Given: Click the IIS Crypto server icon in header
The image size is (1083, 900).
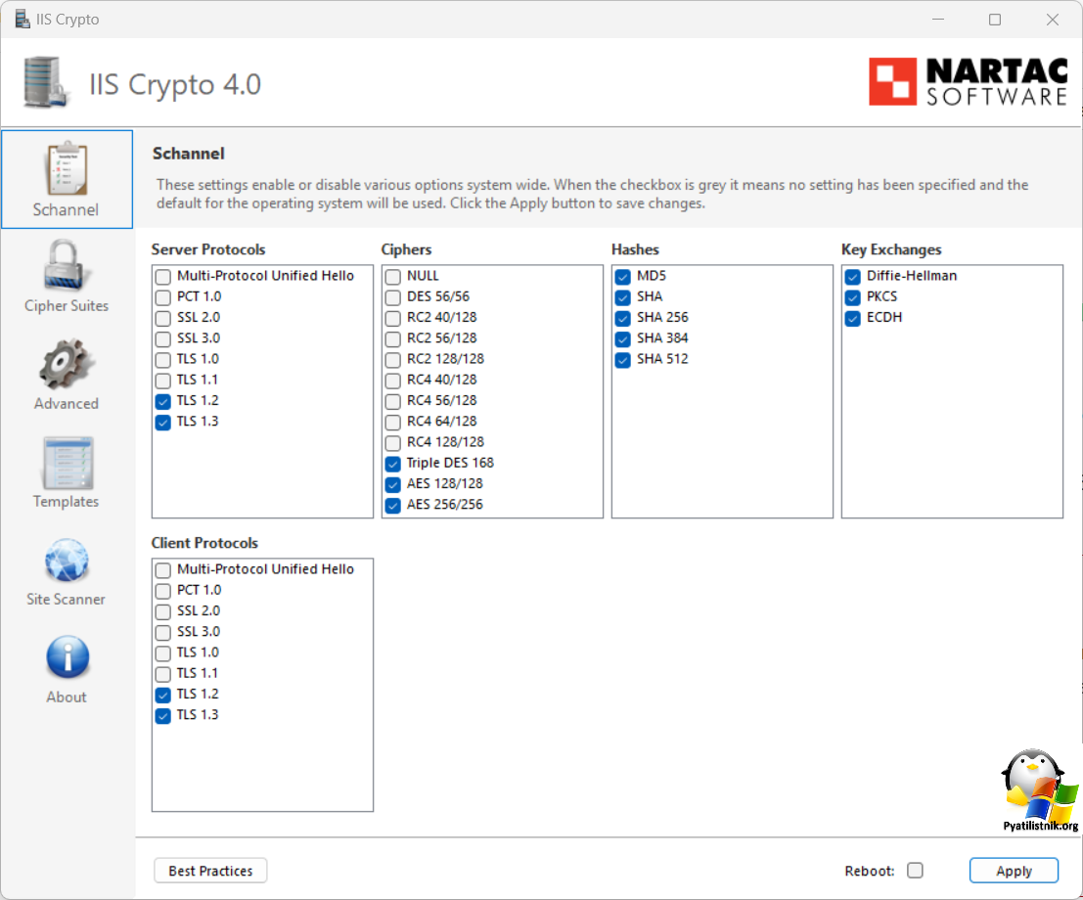Looking at the screenshot, I should coord(47,82).
